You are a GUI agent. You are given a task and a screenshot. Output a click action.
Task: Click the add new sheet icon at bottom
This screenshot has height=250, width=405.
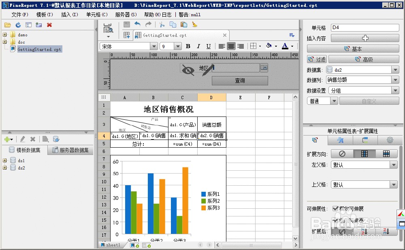point(135,245)
